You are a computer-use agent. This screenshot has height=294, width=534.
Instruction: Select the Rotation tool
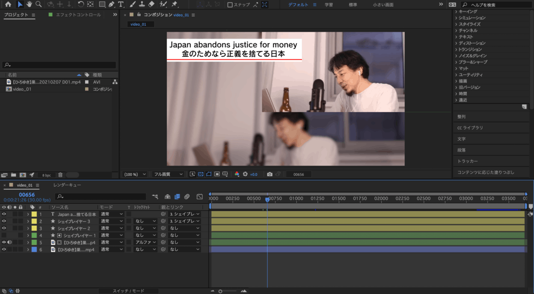[x=81, y=4]
